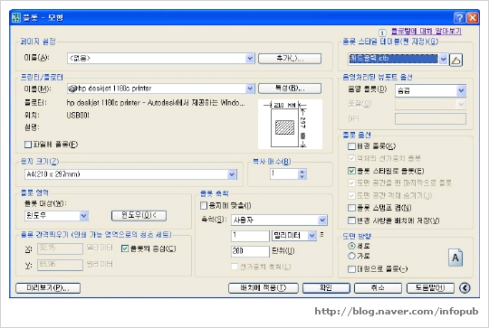Open the A4 paper size dropdown
489x328 pixels.
click(x=232, y=174)
